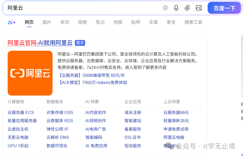Viewport: 243px width, 156px height.
Task: Open 数据可视化 link
Action: pyautogui.click(x=57, y=146)
